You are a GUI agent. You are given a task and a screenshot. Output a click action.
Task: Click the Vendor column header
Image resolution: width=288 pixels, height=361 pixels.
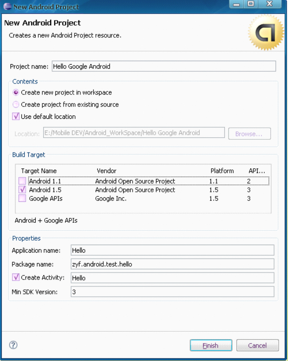106,171
